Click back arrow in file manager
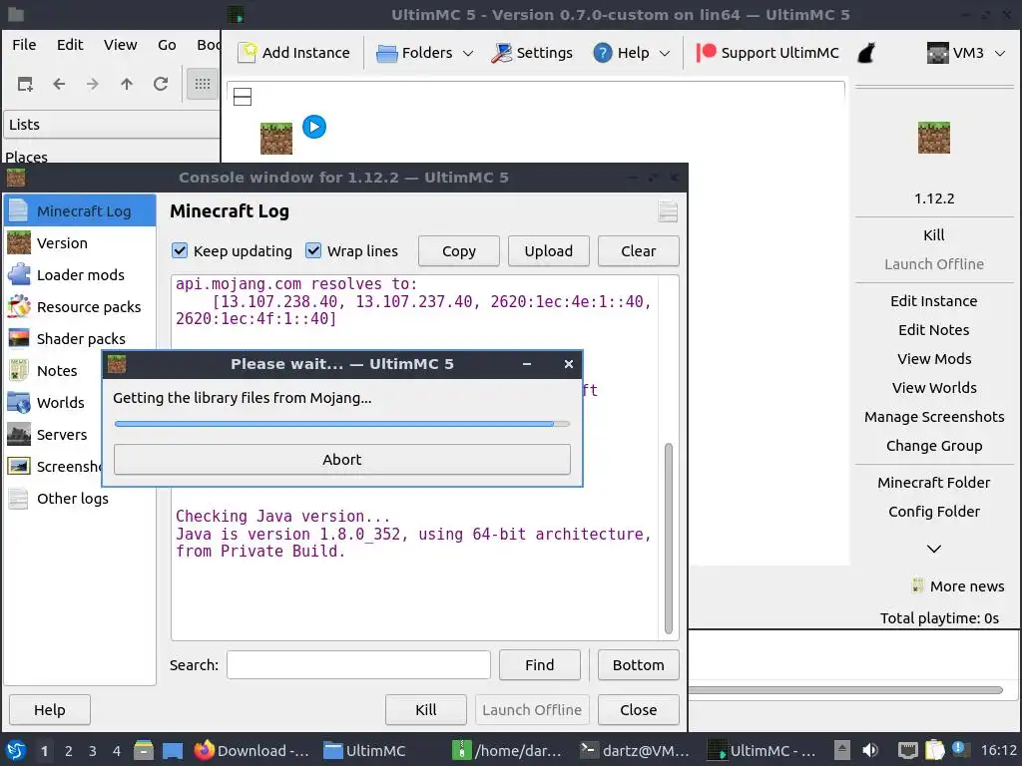Viewport: 1022px width, 766px height. click(x=59, y=84)
